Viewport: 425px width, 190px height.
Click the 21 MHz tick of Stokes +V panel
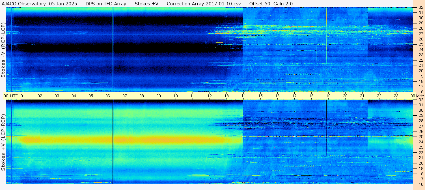coord(420,158)
